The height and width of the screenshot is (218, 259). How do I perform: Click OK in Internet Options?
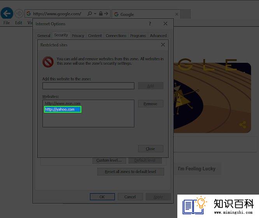click(x=102, y=197)
